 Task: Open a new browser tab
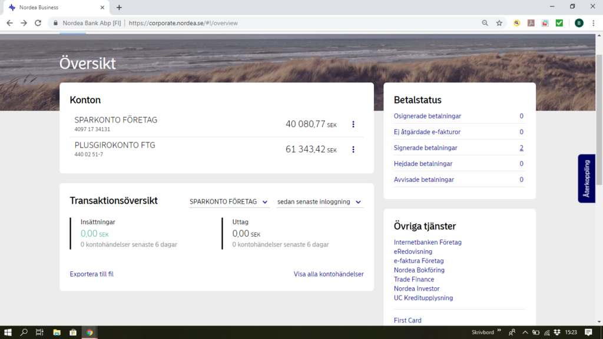(119, 7)
